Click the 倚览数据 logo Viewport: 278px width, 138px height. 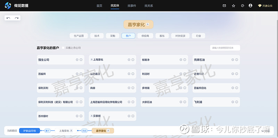click(16, 6)
